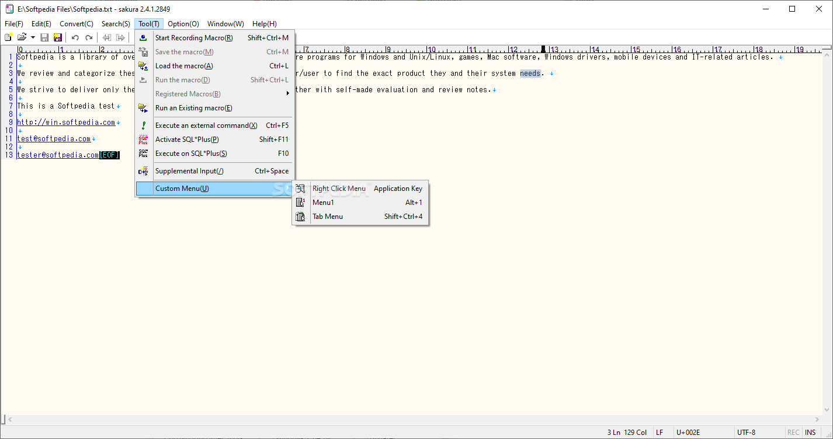Open the Edit(E) menu

tap(41, 24)
